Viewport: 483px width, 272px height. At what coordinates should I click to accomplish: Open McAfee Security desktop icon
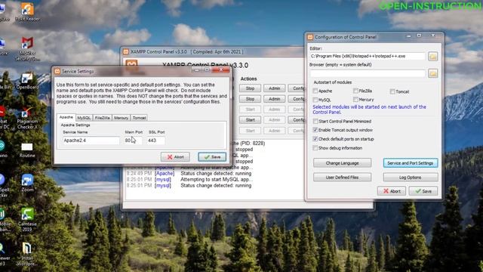(27, 48)
